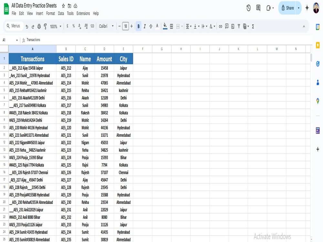Move the document with the folder icon
Image resolution: width=323 pixels, height=242 pixels.
[x=69, y=6]
